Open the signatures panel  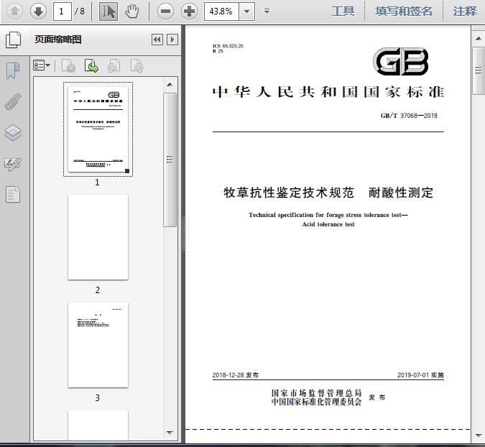click(x=13, y=165)
